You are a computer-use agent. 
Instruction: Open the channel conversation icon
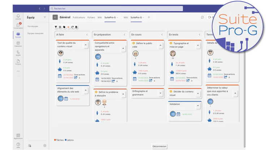pyautogui.click(x=202, y=17)
